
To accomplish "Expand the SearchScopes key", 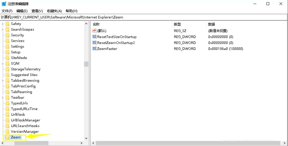I will pos(3,29).
